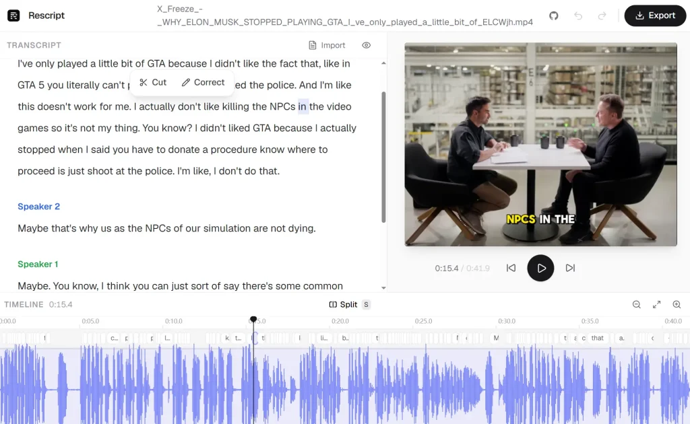Click the Rescript logo icon
Viewport: 690px width, 424px height.
pyautogui.click(x=13, y=15)
